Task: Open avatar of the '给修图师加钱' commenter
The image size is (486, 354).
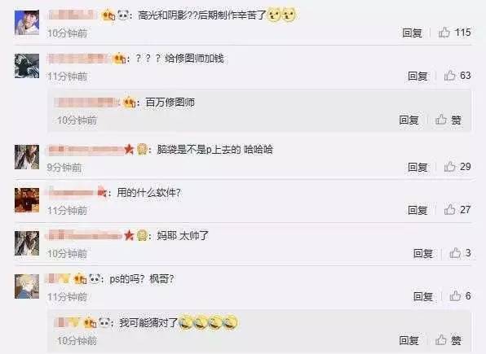Action: [x=27, y=66]
